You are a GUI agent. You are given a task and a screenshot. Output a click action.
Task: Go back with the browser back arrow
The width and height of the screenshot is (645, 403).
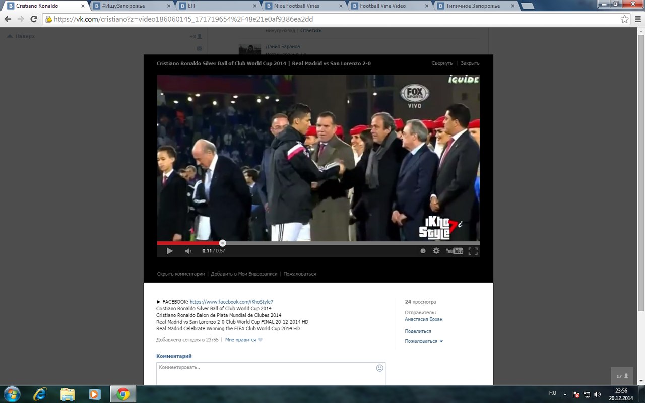point(8,19)
